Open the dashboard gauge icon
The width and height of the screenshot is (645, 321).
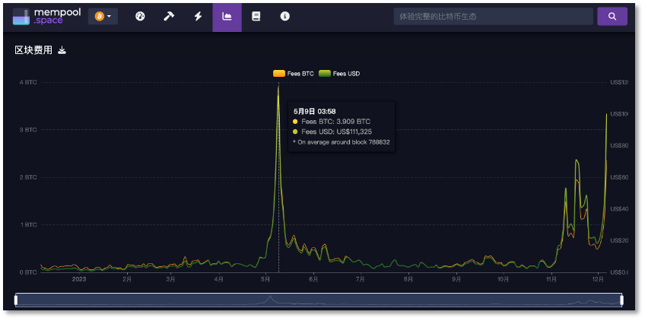tap(140, 16)
